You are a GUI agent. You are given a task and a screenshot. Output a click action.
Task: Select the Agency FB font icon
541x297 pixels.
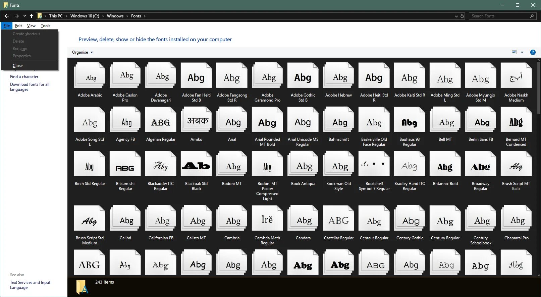click(125, 120)
